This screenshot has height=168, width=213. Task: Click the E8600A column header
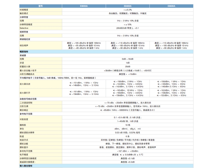tap(171, 6)
